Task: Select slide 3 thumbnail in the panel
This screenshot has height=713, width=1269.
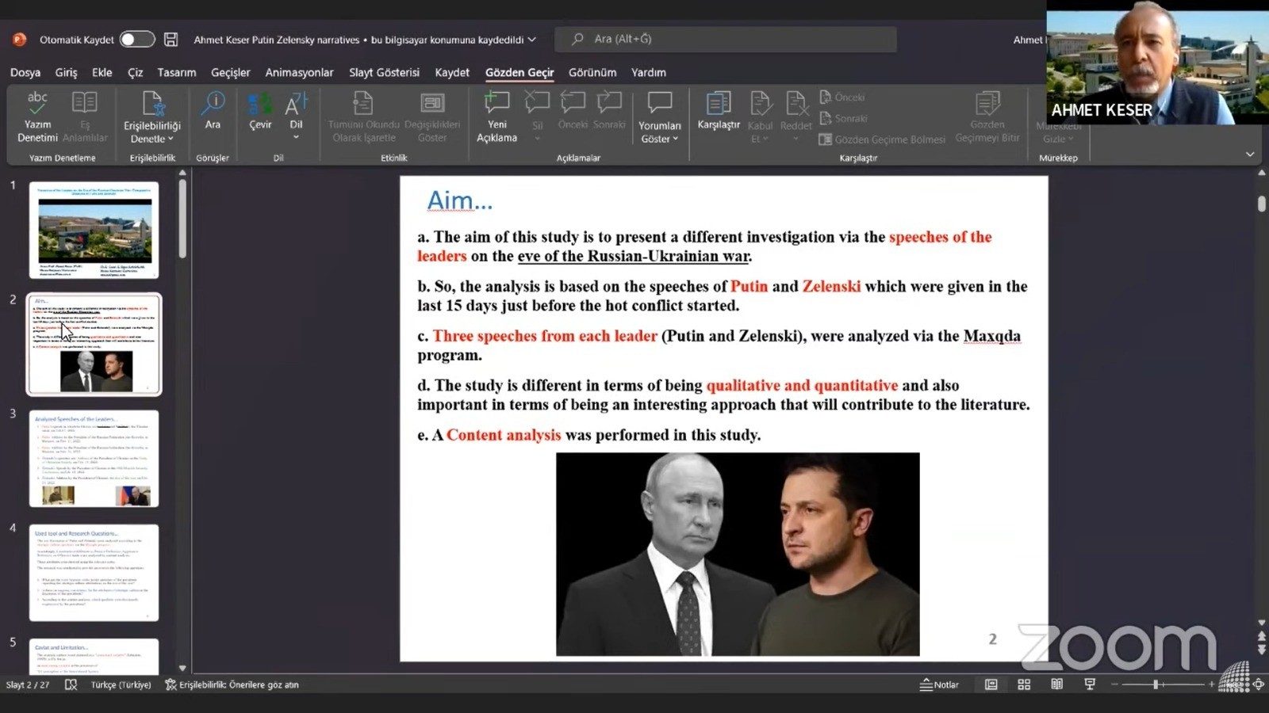Action: [94, 459]
